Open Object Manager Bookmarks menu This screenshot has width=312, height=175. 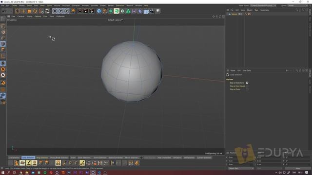tap(265, 10)
